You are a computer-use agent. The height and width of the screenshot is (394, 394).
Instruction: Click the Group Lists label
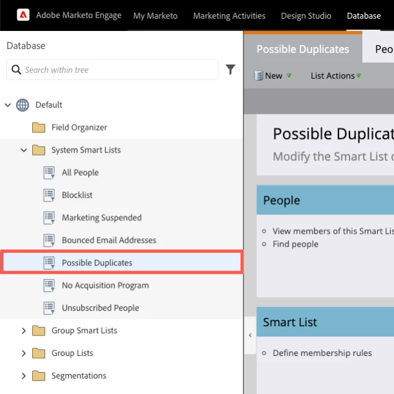pos(72,353)
